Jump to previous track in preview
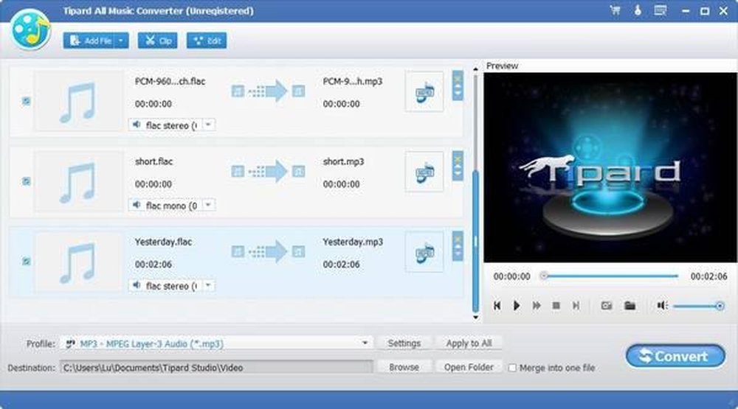This screenshot has height=409, width=738. (497, 306)
